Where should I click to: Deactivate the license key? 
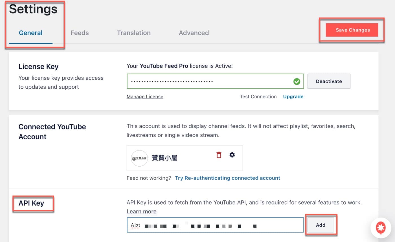329,81
